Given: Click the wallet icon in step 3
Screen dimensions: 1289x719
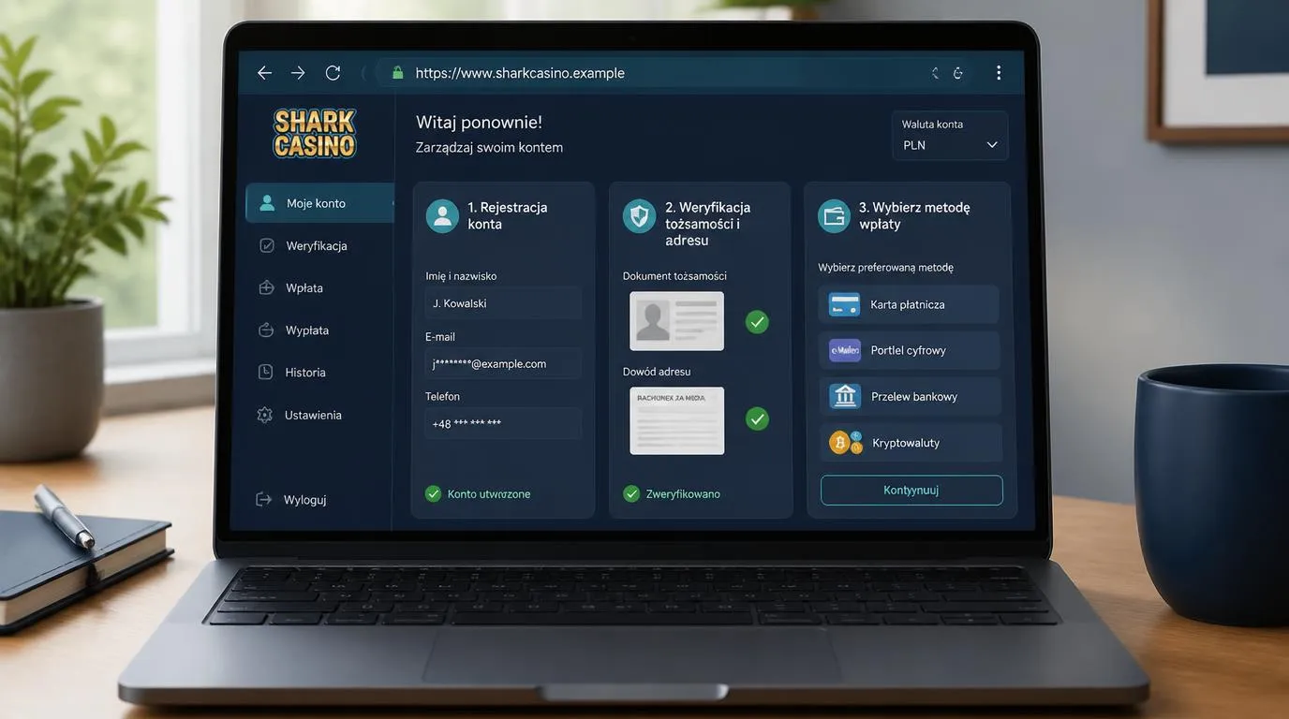Looking at the screenshot, I should click(834, 215).
